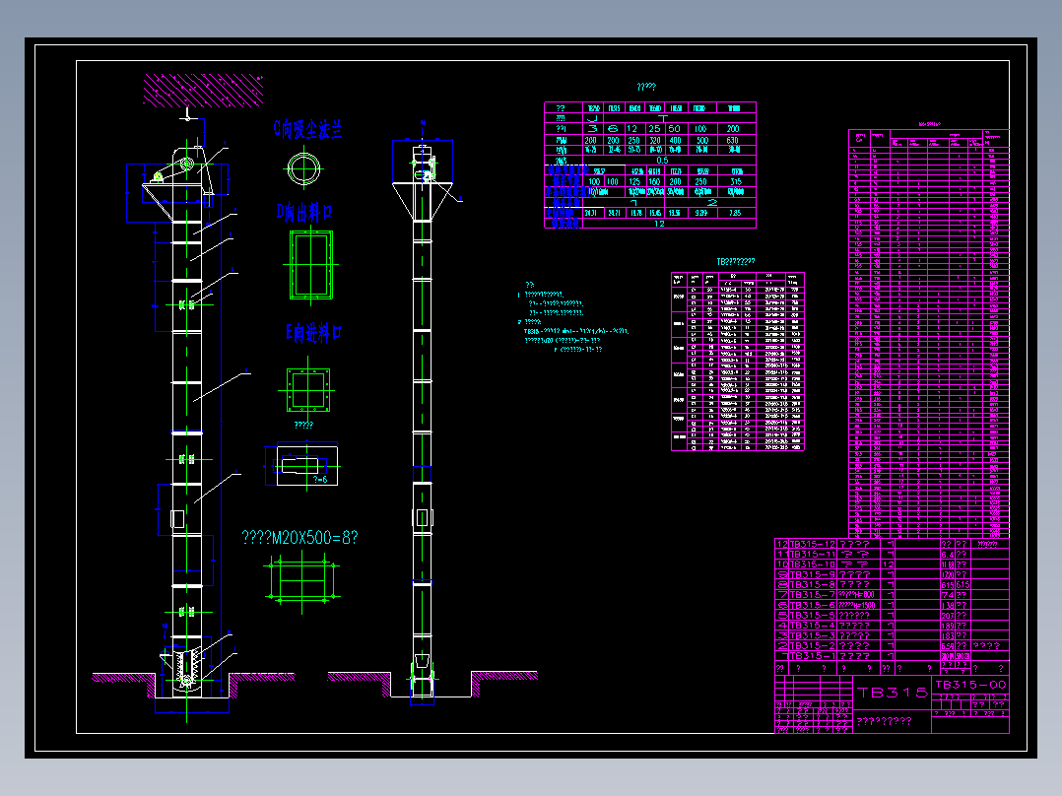This screenshot has width=1062, height=796.
Task: Click the boot section of the front-view elevator
Action: coord(187,667)
